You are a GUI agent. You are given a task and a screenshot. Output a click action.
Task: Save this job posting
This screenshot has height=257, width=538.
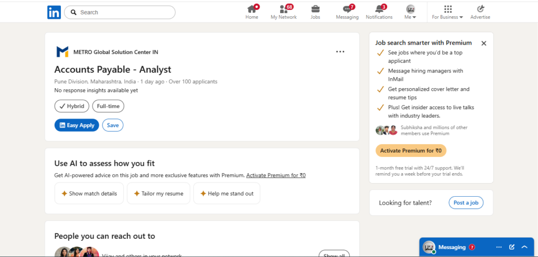click(112, 125)
